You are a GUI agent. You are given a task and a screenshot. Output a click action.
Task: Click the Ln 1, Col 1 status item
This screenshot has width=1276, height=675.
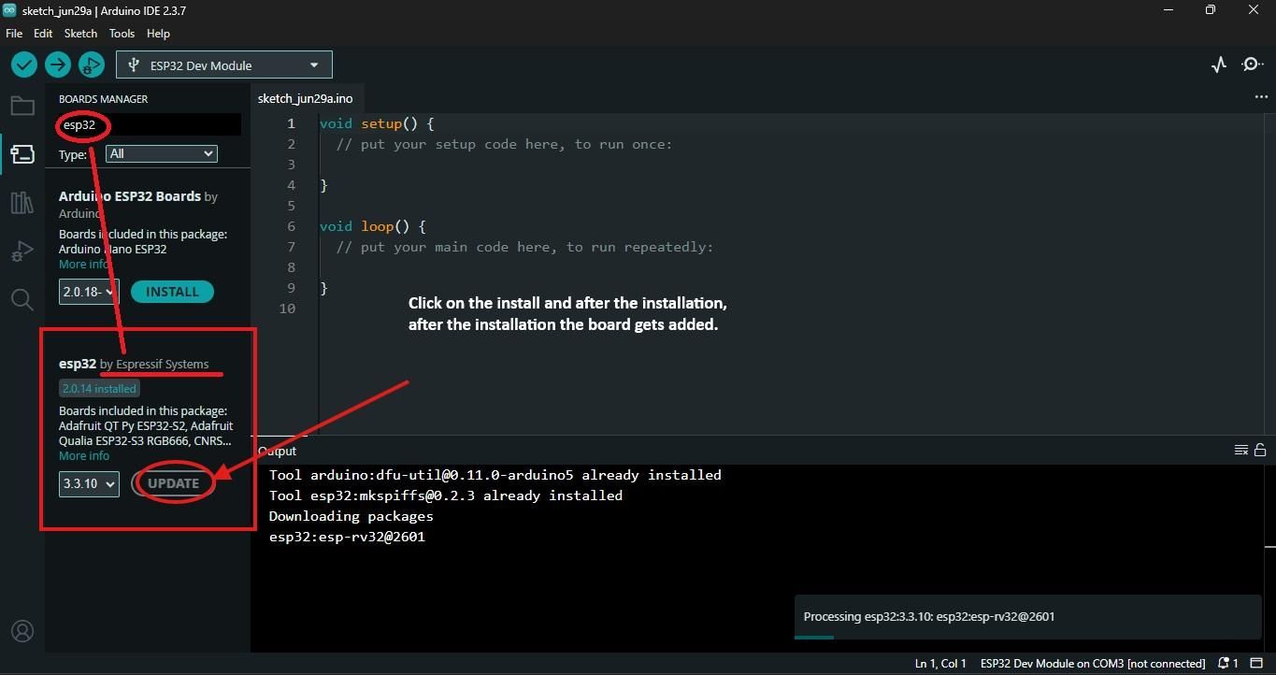[x=940, y=664]
